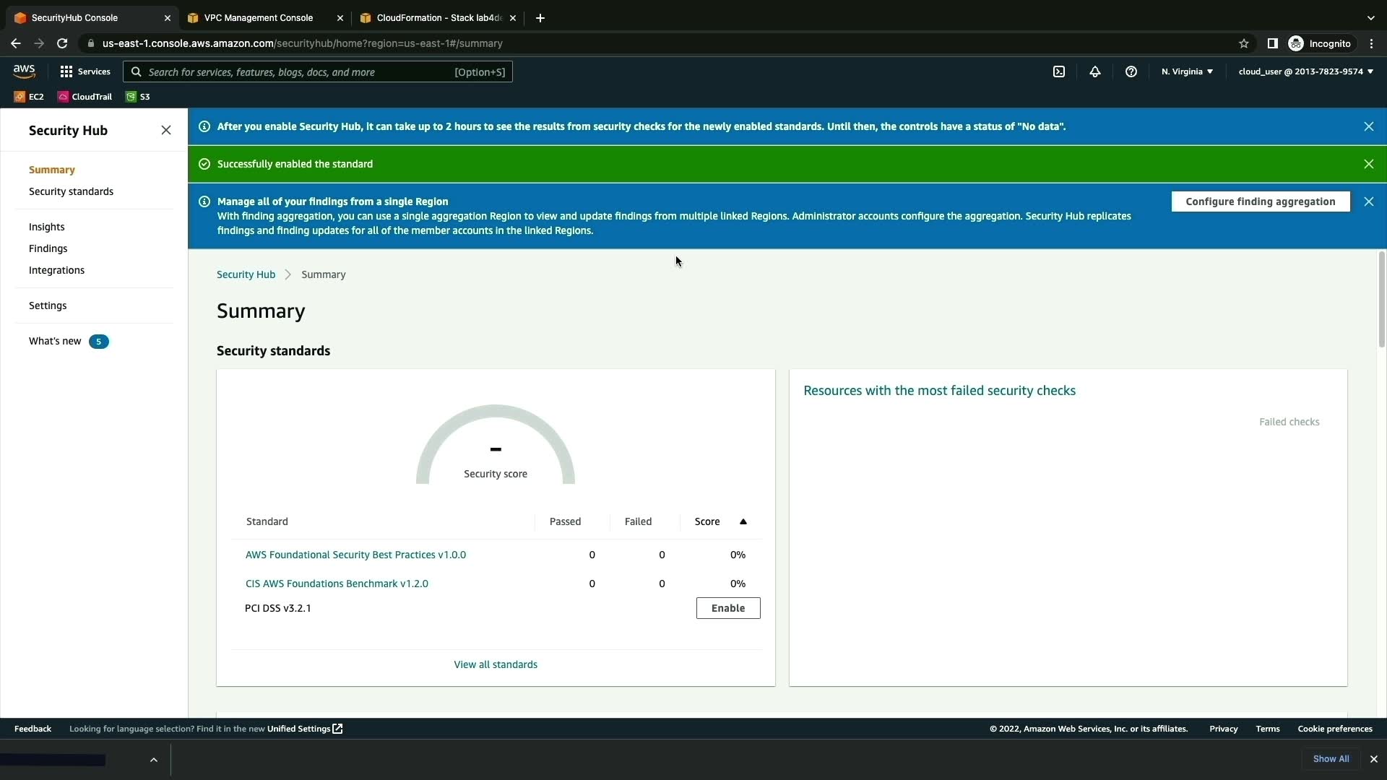
Task: Click the notifications bell icon
Action: coord(1095,71)
